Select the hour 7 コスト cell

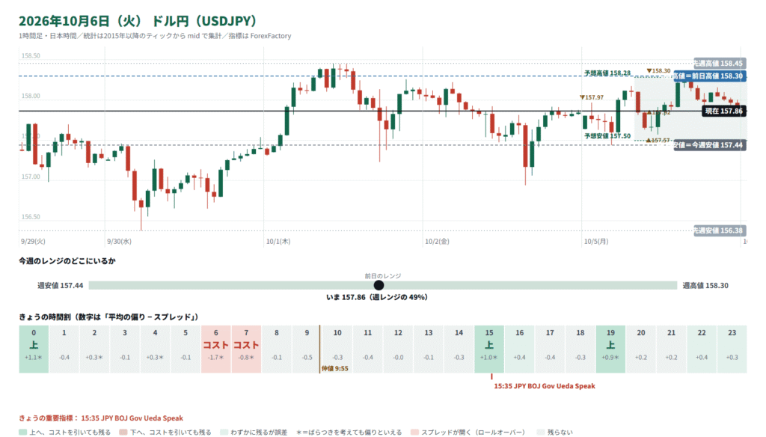click(x=246, y=349)
